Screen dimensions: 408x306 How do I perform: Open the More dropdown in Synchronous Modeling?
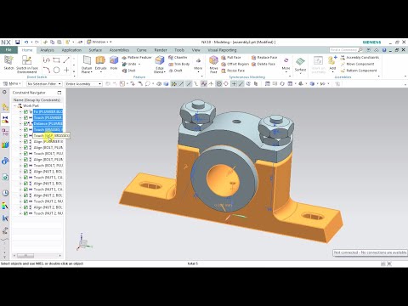click(x=286, y=64)
